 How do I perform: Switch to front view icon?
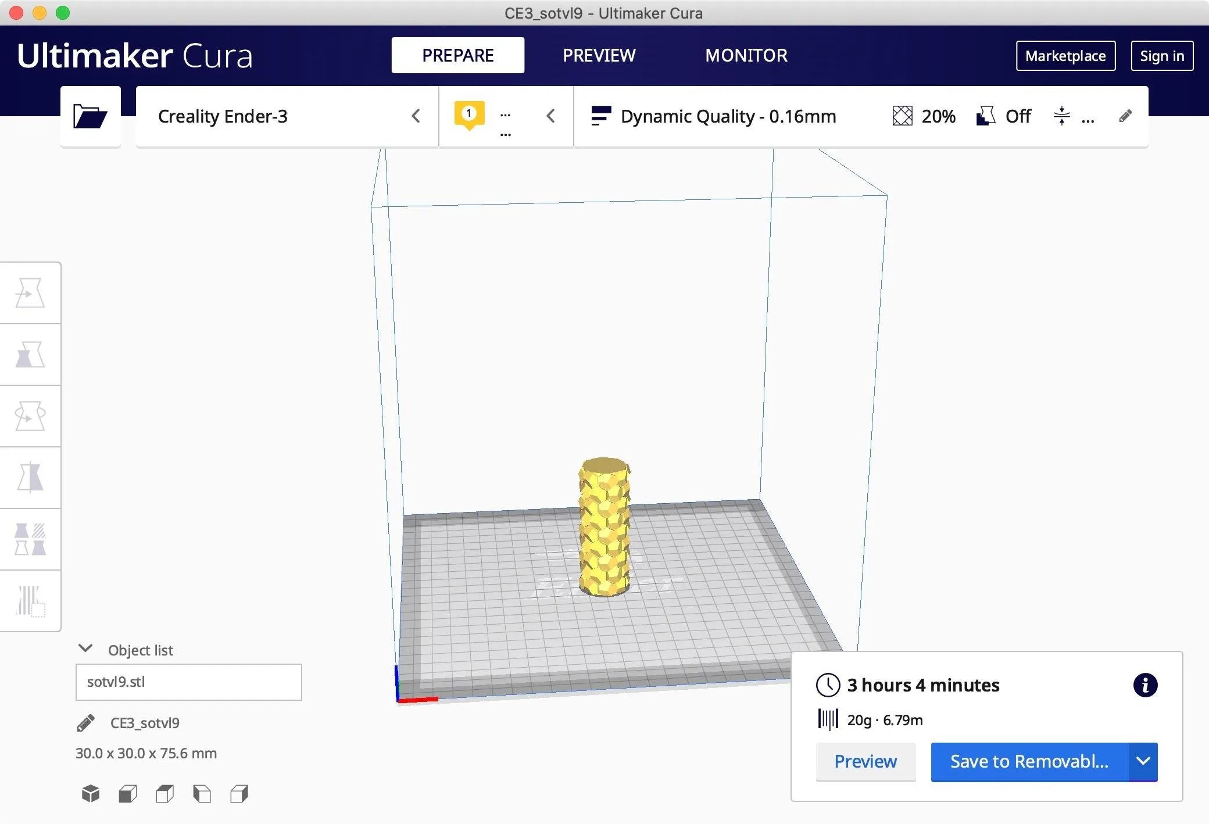pos(128,793)
